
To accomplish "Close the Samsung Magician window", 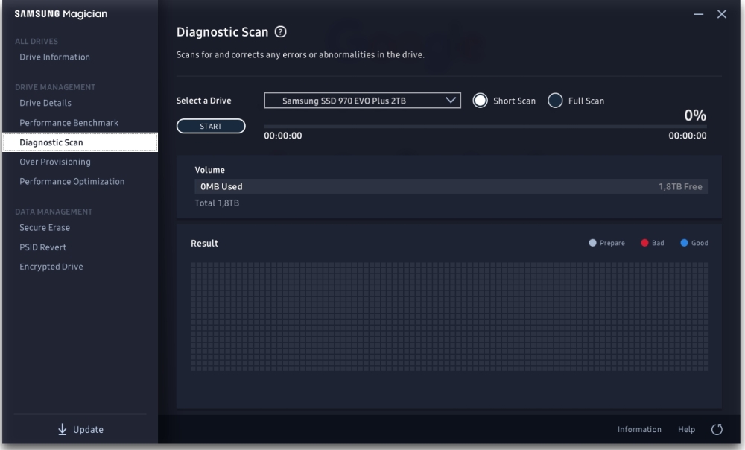I will (x=721, y=15).
